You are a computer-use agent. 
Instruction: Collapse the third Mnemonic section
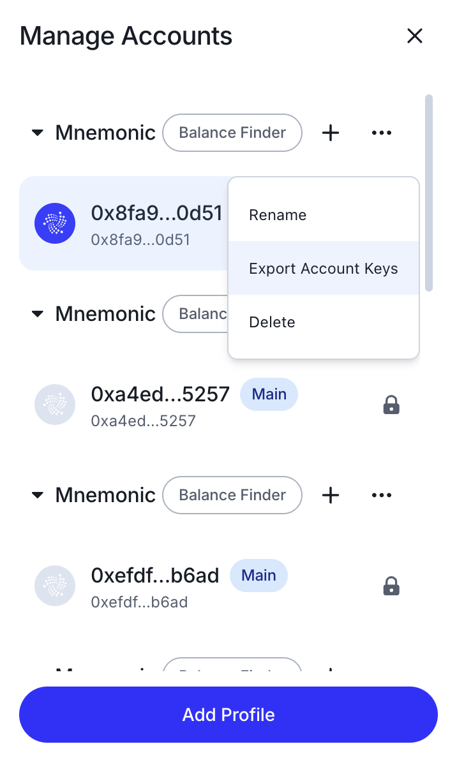[x=37, y=494]
